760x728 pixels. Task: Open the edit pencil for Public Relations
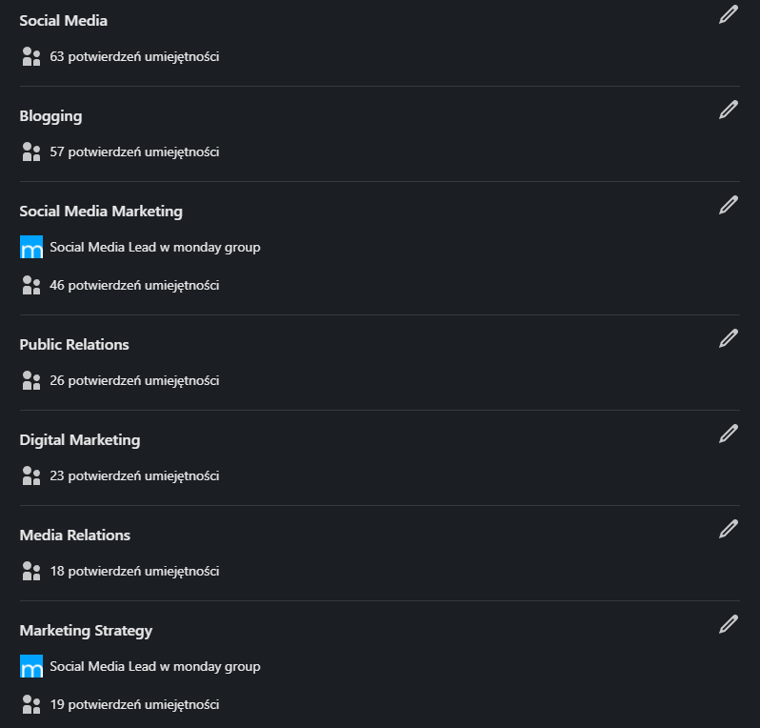[x=729, y=338]
